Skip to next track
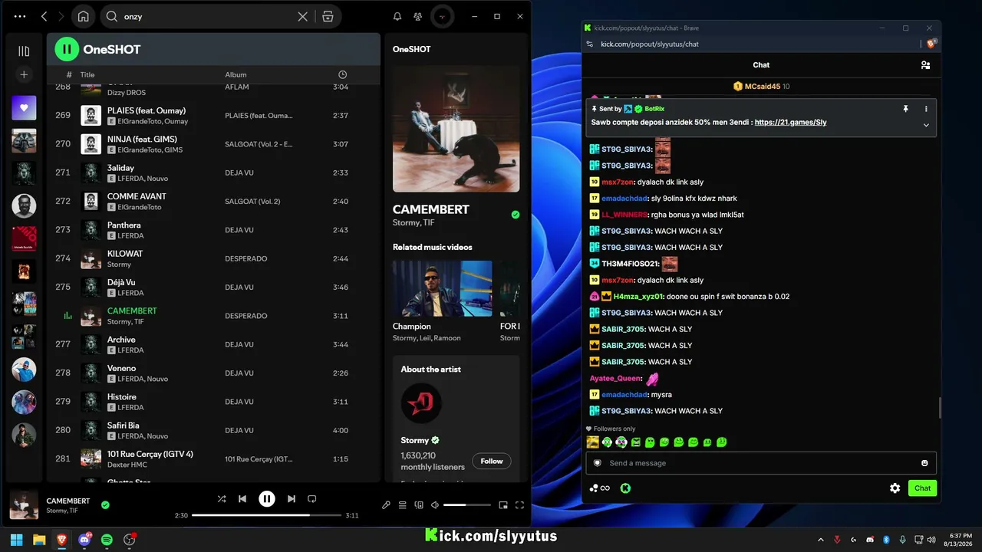The image size is (982, 552). [x=291, y=499]
